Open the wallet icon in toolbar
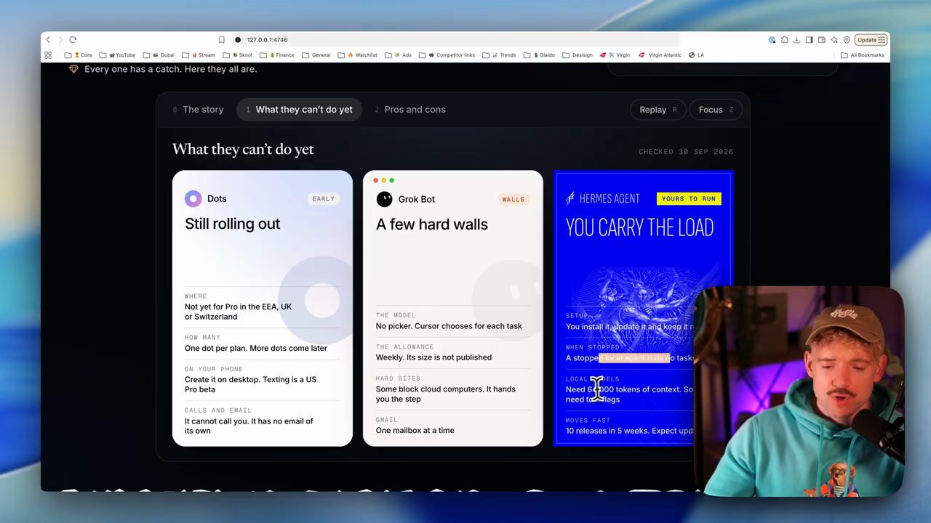 click(x=822, y=40)
